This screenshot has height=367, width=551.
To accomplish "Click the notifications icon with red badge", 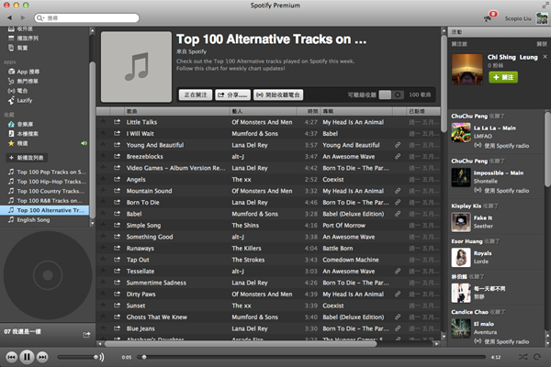I will pos(490,17).
